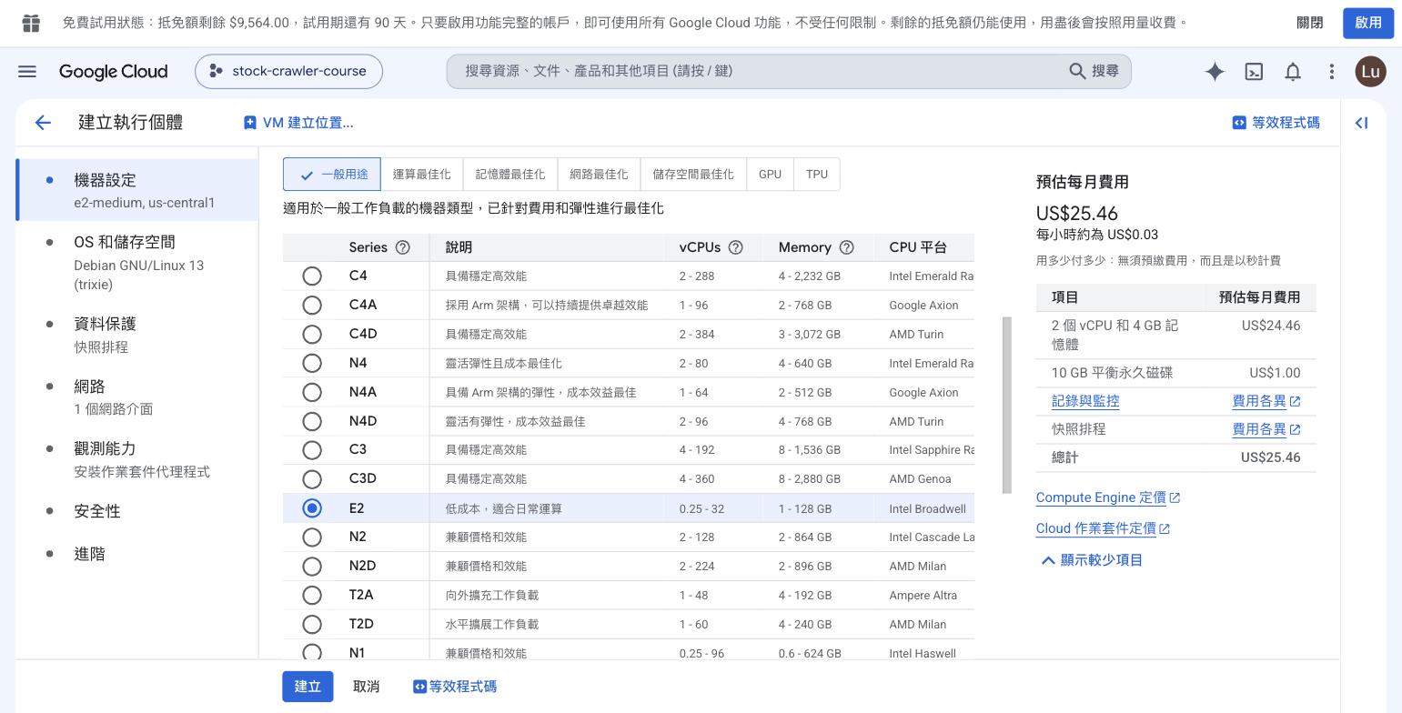The width and height of the screenshot is (1402, 713).
Task: Activate Cloud Shell terminal icon
Action: [x=1254, y=72]
